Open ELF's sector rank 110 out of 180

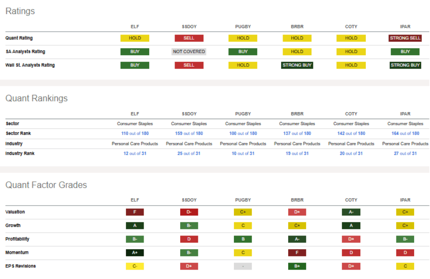point(135,134)
